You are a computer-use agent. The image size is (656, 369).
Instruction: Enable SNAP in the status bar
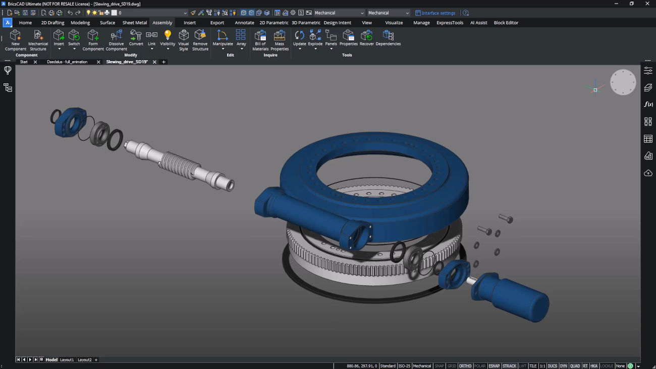tap(439, 365)
